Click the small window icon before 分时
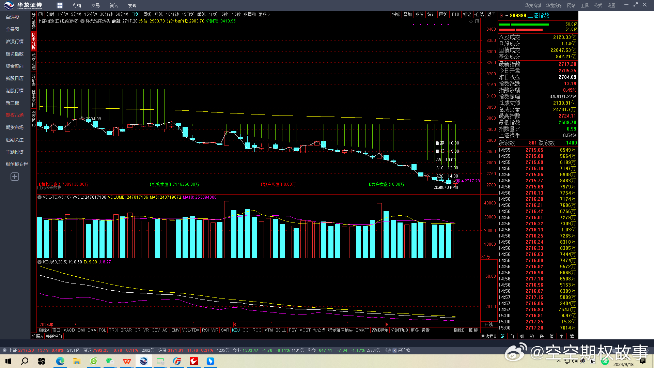Image resolution: width=654 pixels, height=368 pixels. [41, 14]
